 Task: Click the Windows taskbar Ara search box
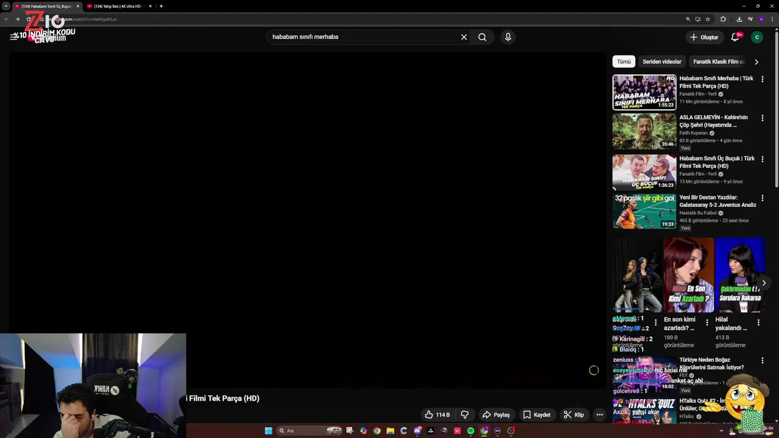point(309,431)
